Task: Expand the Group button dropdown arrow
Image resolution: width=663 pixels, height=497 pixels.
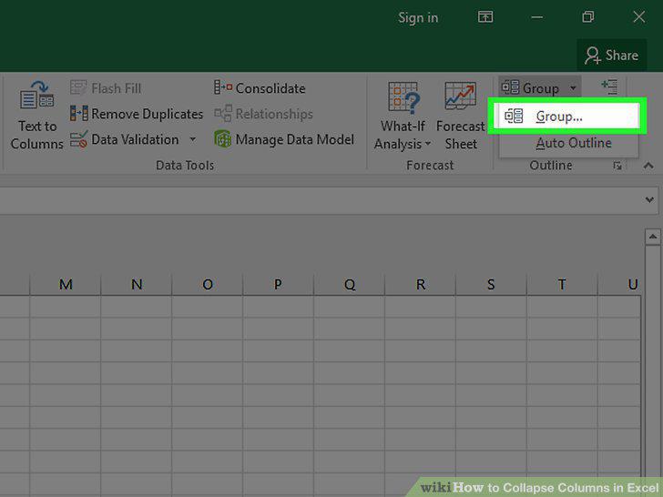Action: coord(573,88)
